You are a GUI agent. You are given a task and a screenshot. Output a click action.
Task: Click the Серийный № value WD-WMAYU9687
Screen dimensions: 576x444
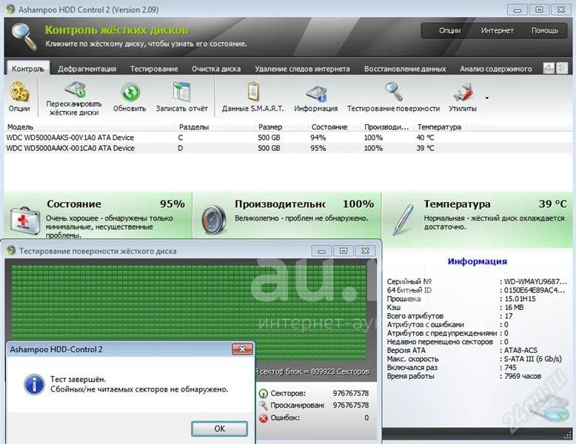tap(535, 282)
